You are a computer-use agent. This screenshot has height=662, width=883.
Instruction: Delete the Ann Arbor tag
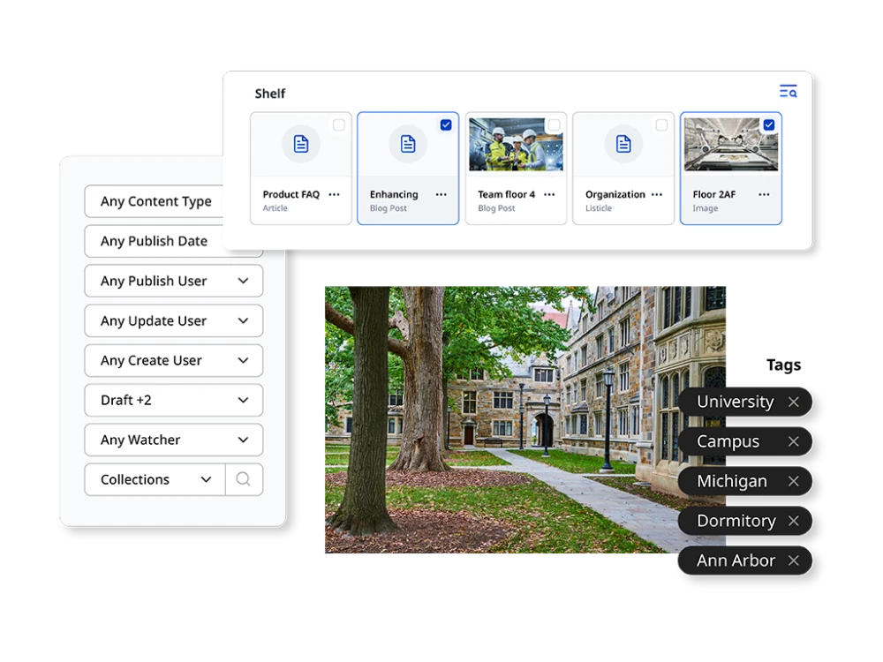click(x=793, y=560)
